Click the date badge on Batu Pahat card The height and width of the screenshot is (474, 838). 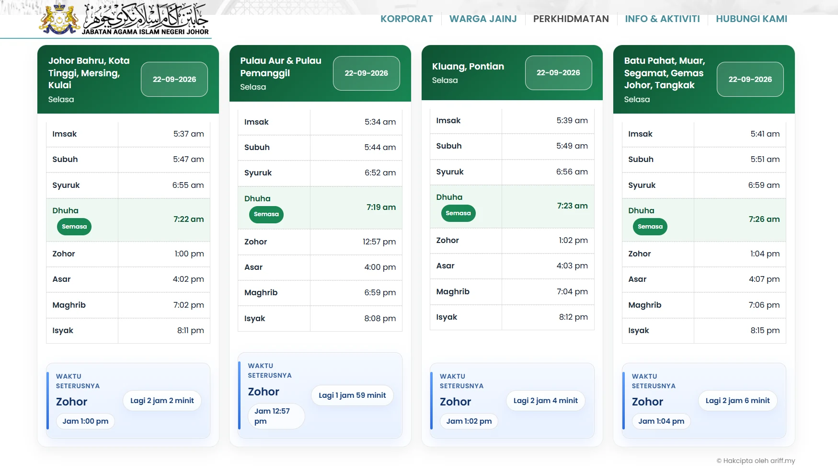click(750, 79)
